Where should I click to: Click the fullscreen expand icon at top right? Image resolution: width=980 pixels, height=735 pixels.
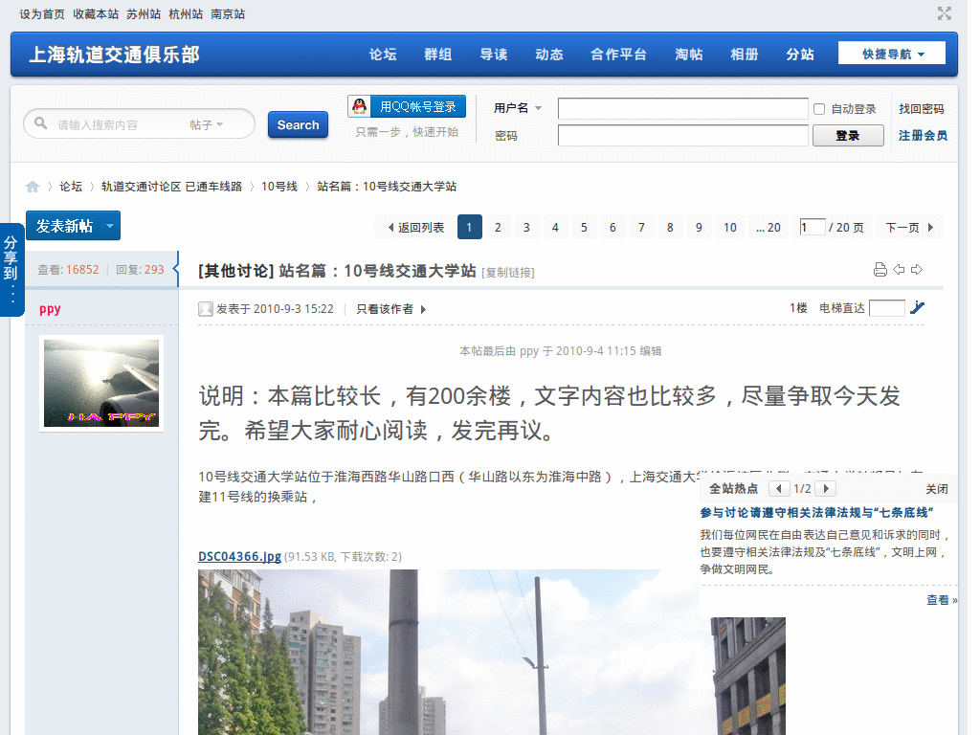pos(944,13)
